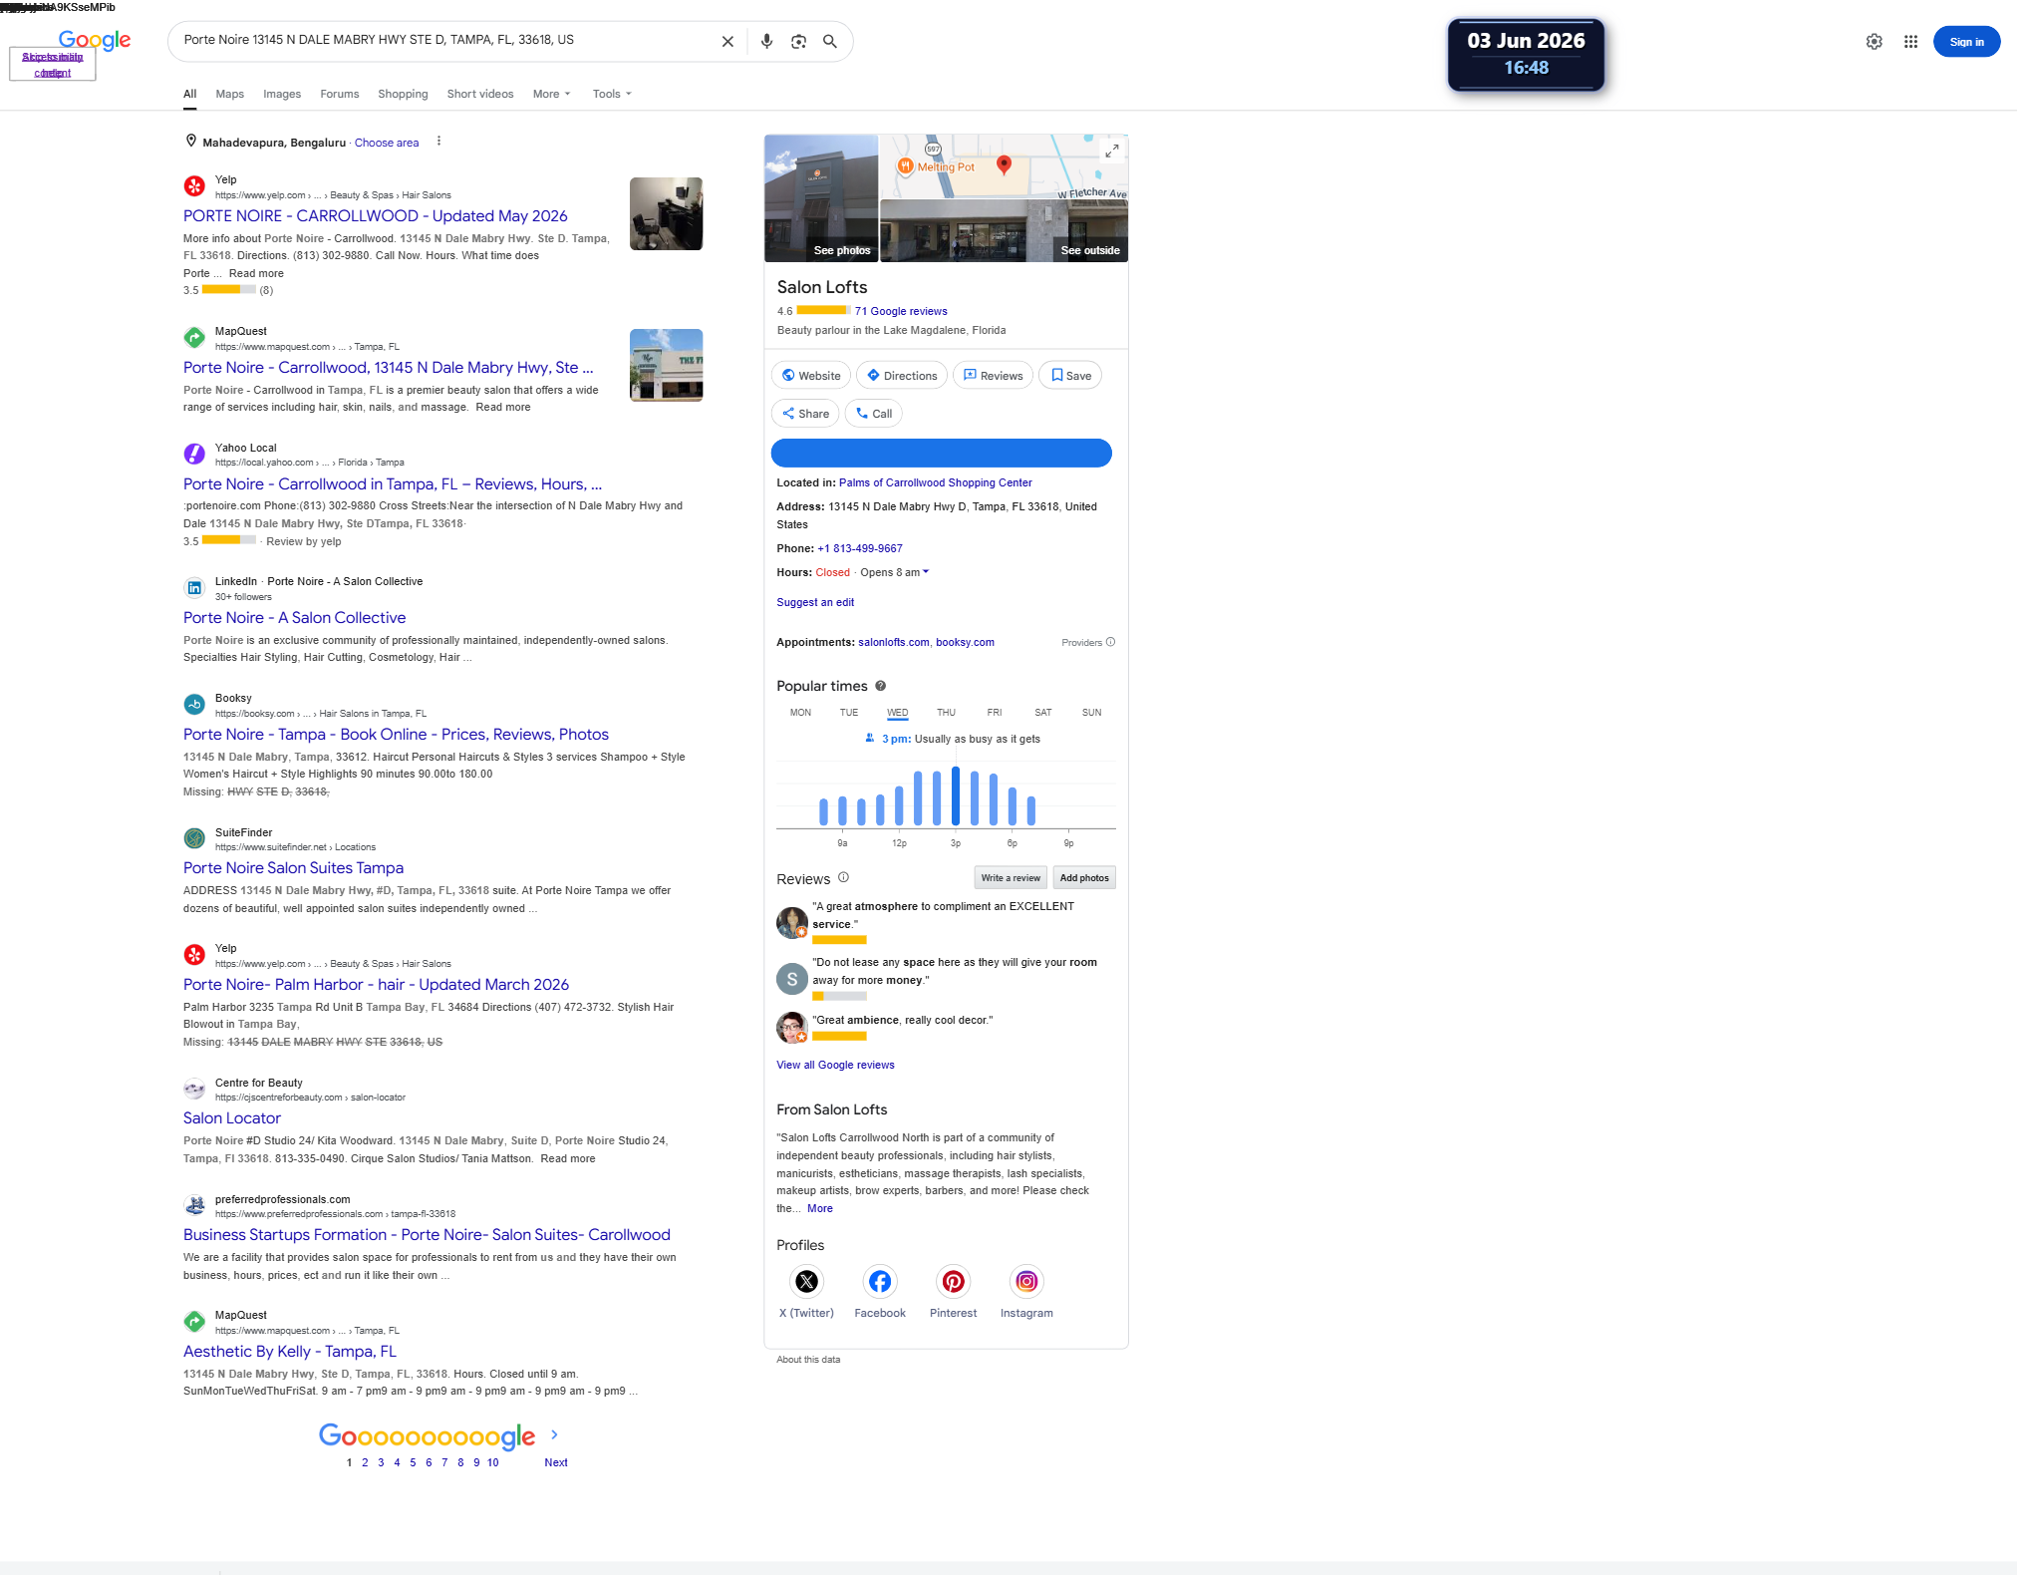Click the Centre for Beauty favicon icon
Viewport: 2029px width, 1575px height.
194,1089
